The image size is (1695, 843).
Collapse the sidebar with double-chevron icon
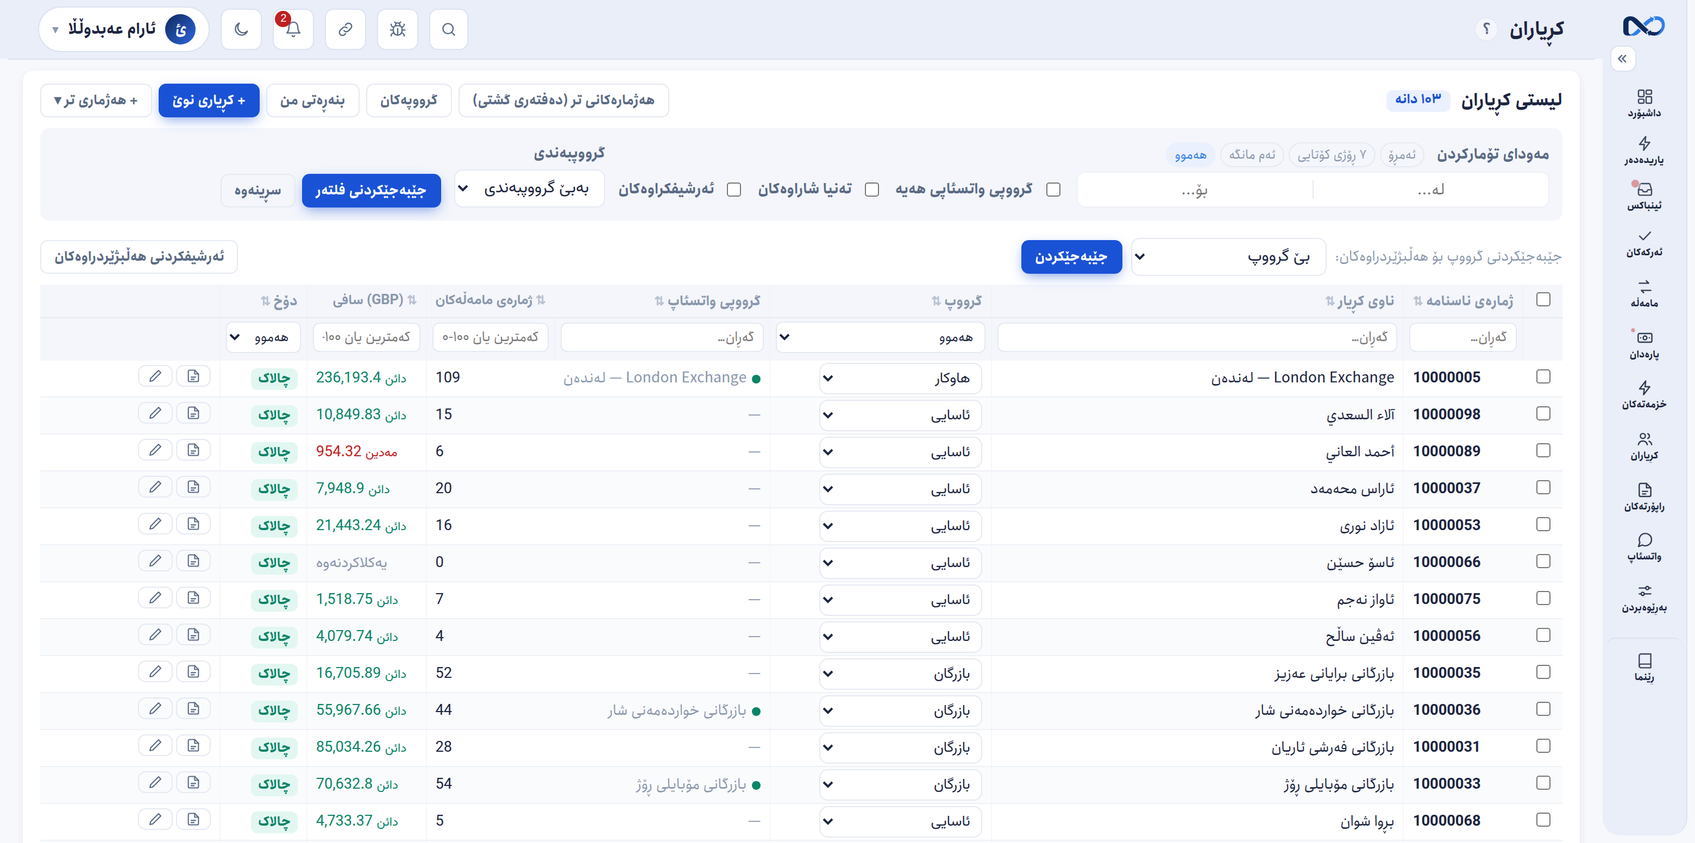1622,59
